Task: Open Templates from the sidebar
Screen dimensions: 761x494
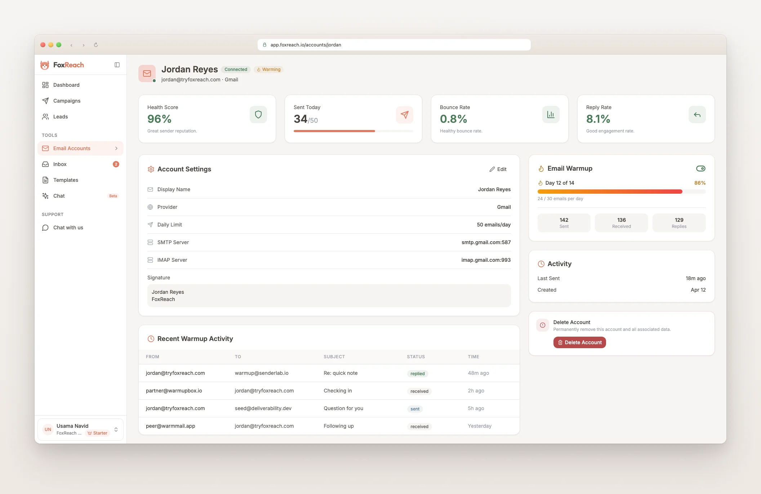Action: coord(66,180)
